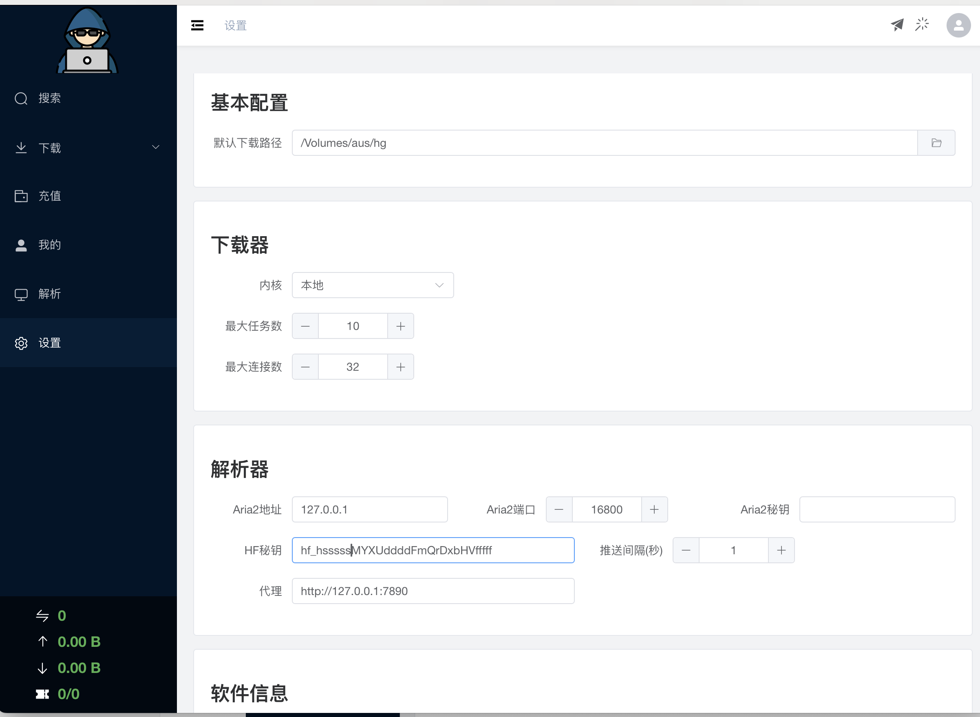Open 我的 profile page
This screenshot has height=717, width=980.
click(49, 245)
